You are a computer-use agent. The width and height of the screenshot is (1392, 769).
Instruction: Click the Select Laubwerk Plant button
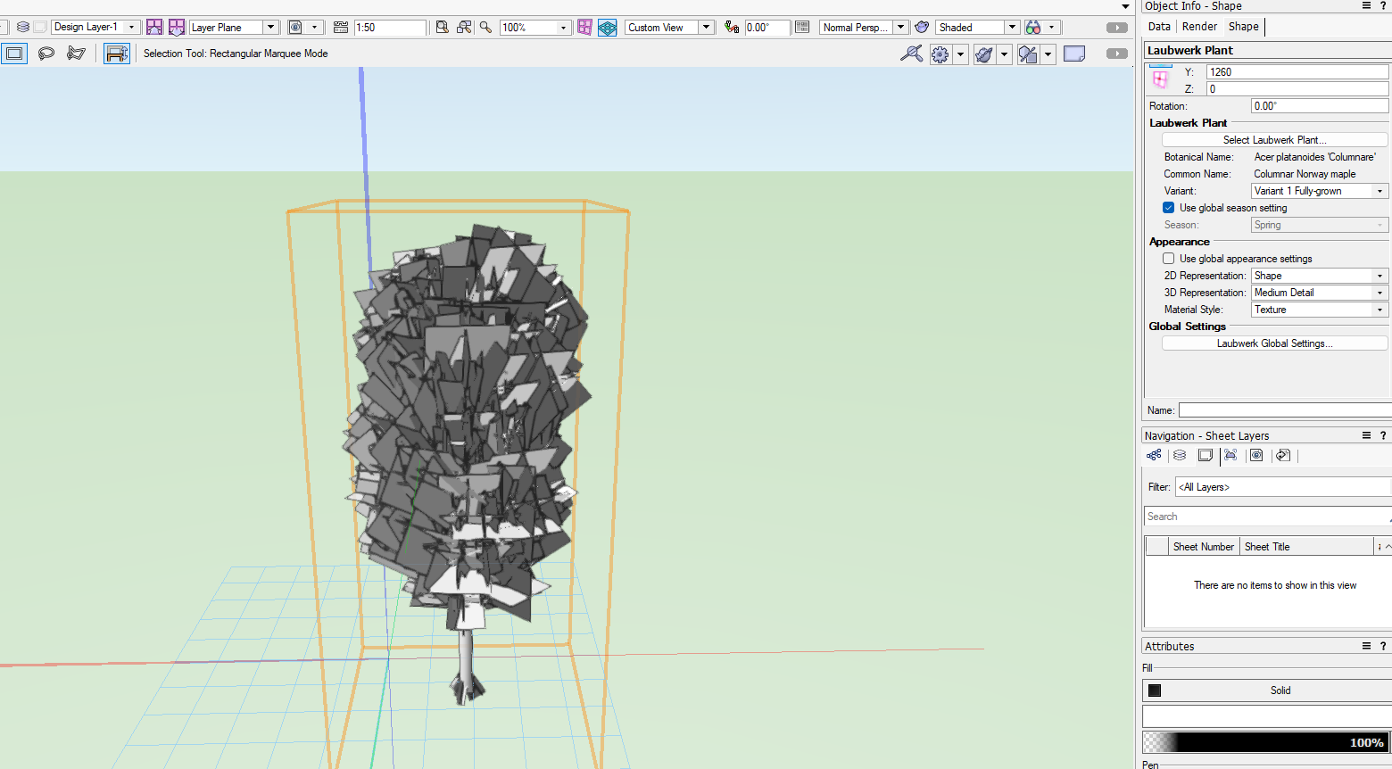(x=1274, y=139)
